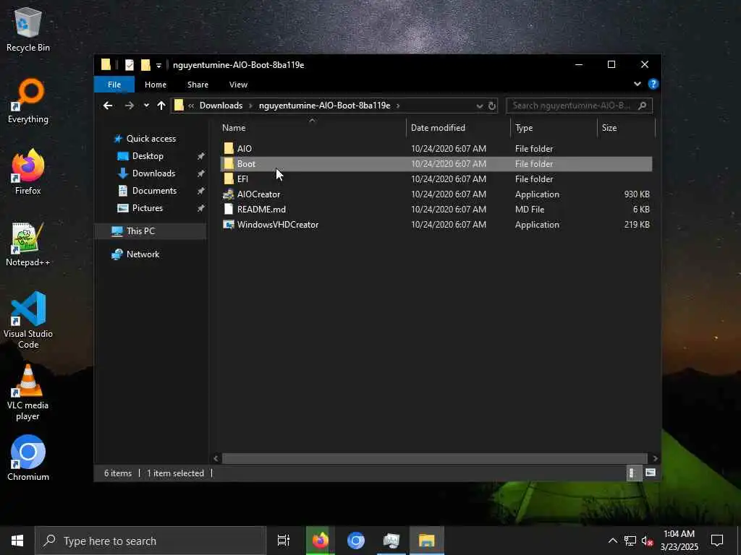This screenshot has width=741, height=555.
Task: Open the notification action center
Action: pos(717,541)
